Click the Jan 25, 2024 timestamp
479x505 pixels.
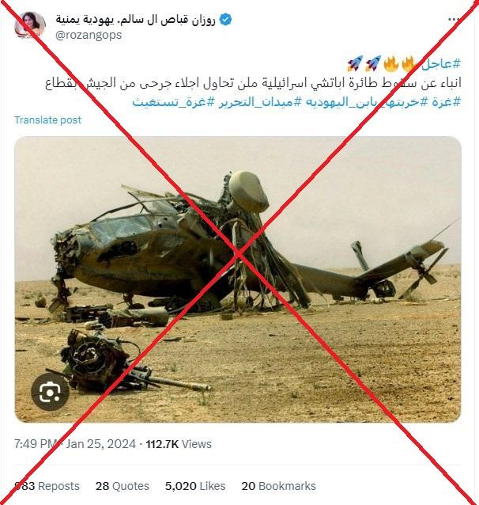(100, 444)
